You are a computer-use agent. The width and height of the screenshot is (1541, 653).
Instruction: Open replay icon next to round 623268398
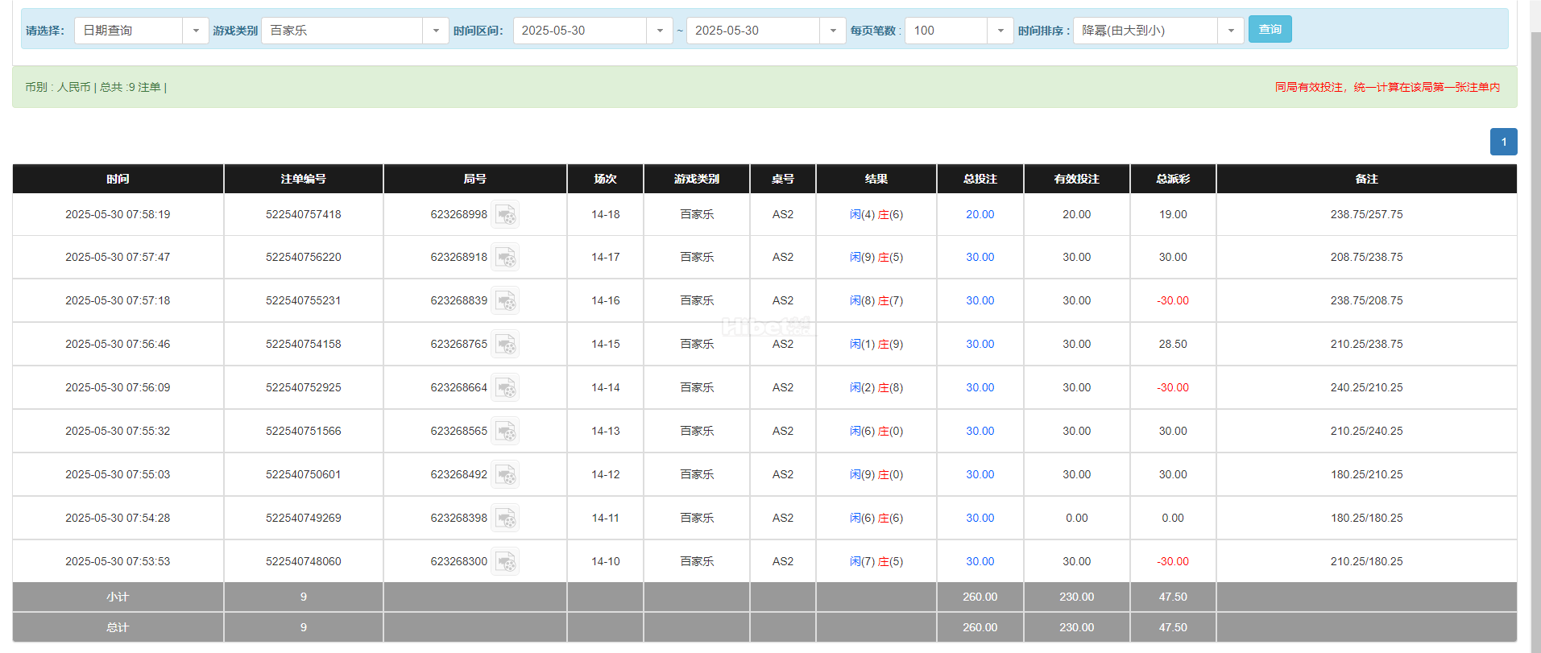coord(505,519)
